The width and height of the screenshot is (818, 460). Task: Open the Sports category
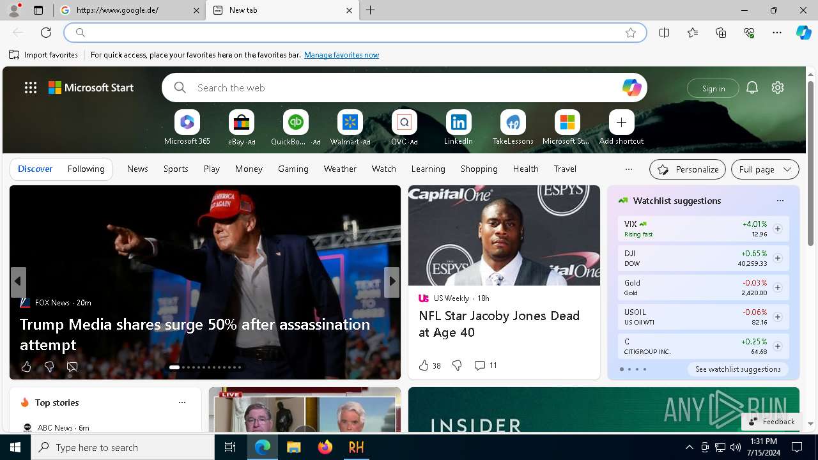[176, 169]
